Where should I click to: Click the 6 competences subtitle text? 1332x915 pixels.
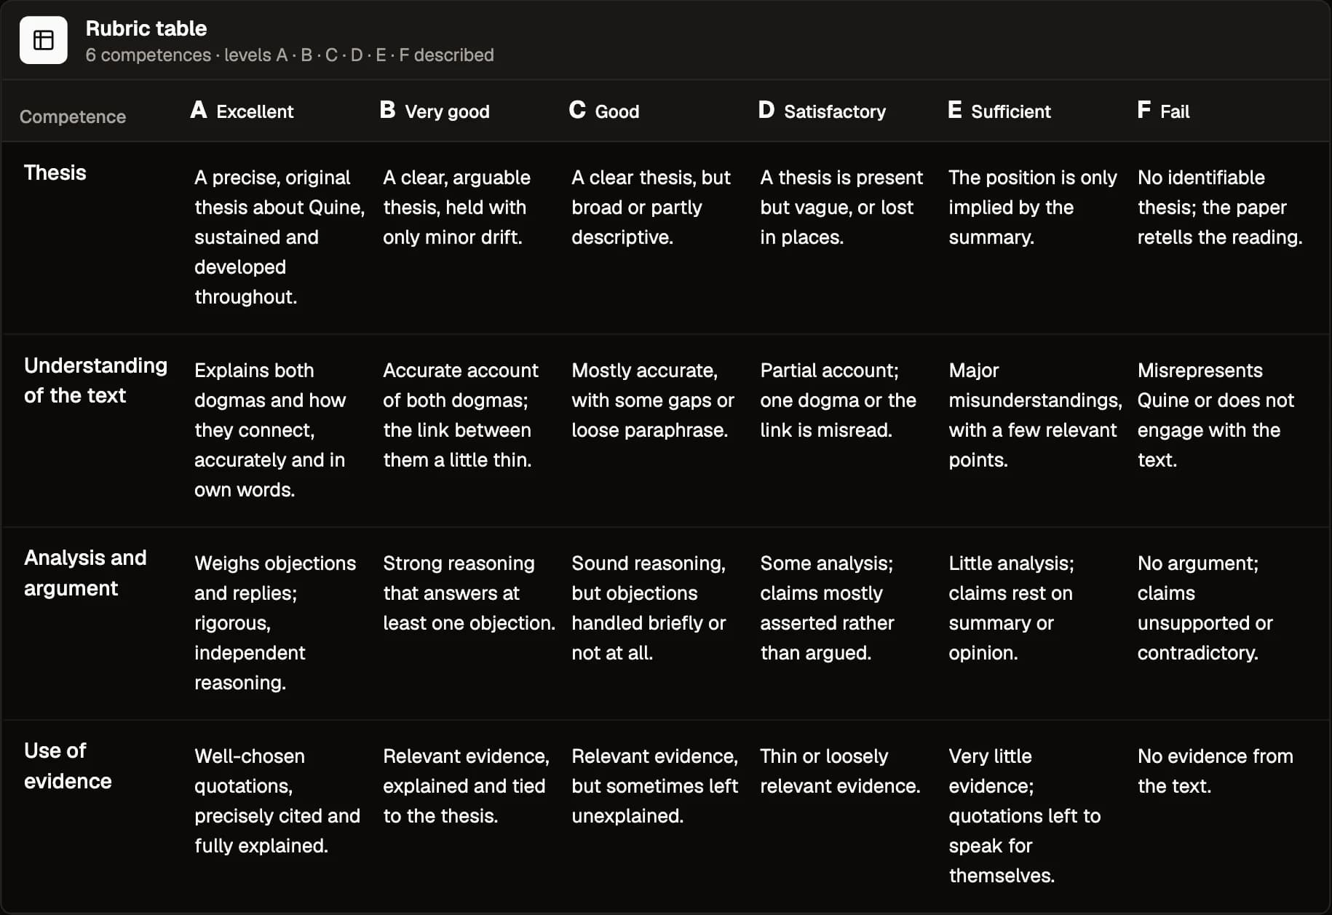[290, 55]
